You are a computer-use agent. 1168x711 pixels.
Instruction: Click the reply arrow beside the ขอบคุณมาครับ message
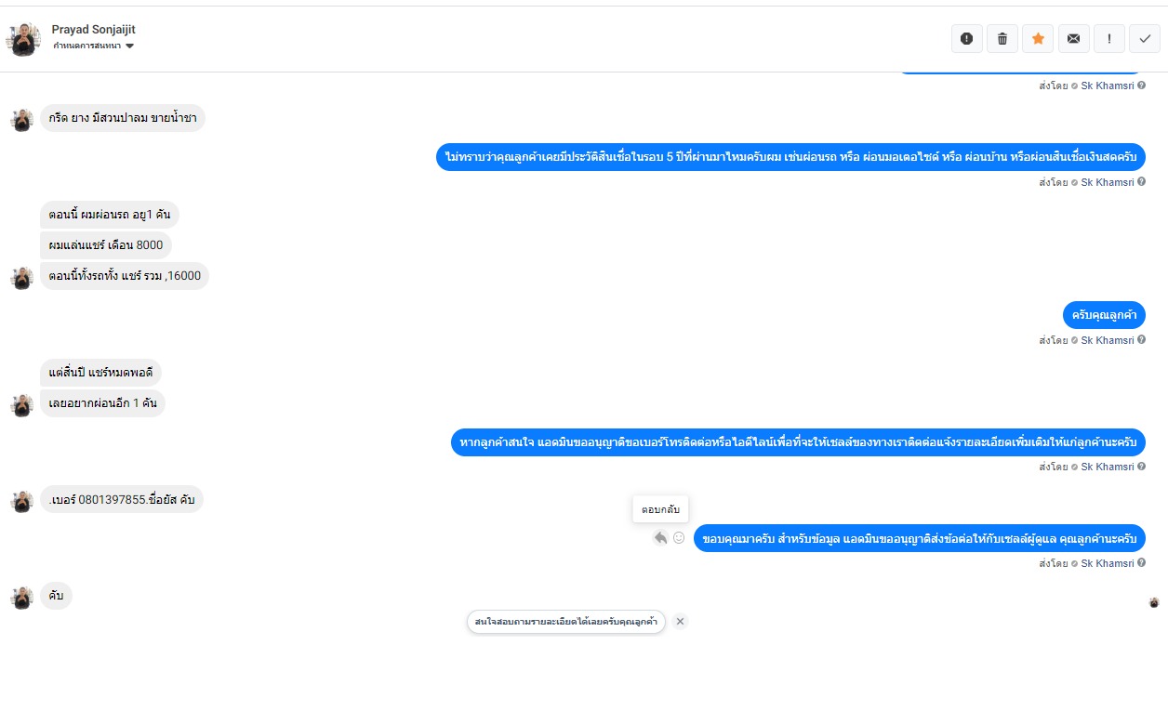(x=660, y=538)
